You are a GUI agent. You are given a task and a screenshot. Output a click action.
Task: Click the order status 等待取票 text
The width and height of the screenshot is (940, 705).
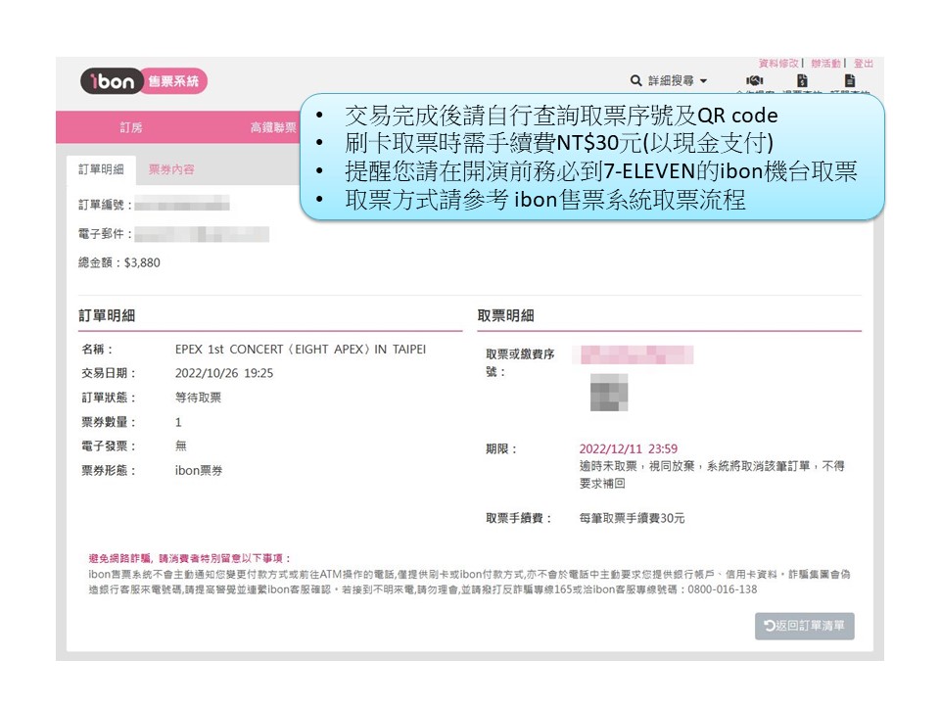click(x=198, y=398)
